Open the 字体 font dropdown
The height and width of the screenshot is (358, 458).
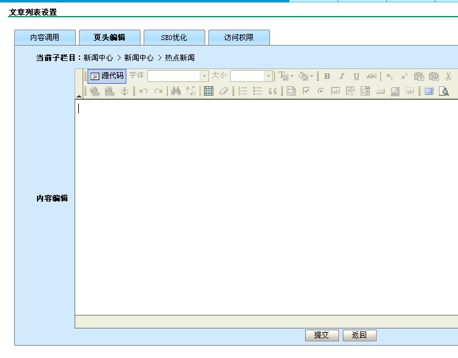(204, 76)
